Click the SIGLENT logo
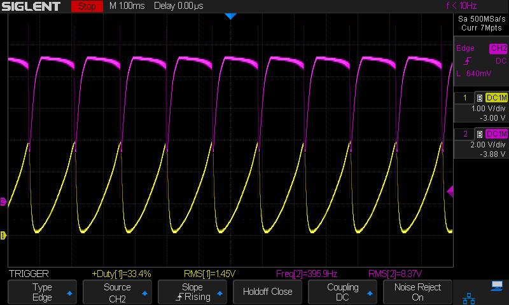This screenshot has height=305, width=509. tap(31, 6)
